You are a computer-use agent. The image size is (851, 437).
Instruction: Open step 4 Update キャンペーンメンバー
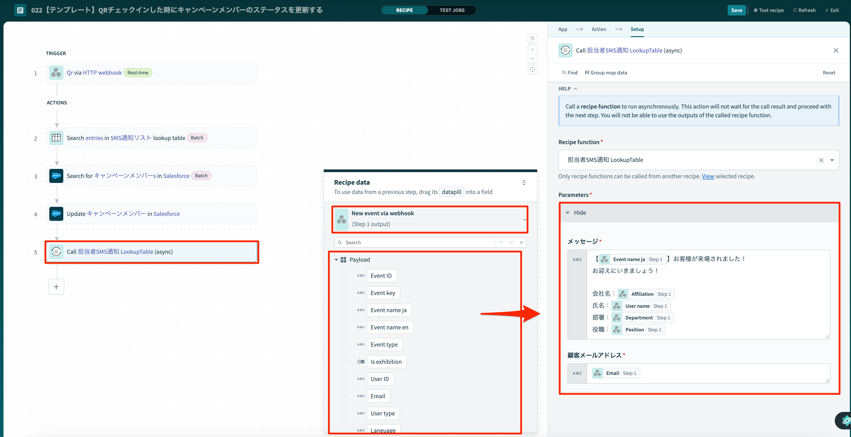[x=152, y=214]
